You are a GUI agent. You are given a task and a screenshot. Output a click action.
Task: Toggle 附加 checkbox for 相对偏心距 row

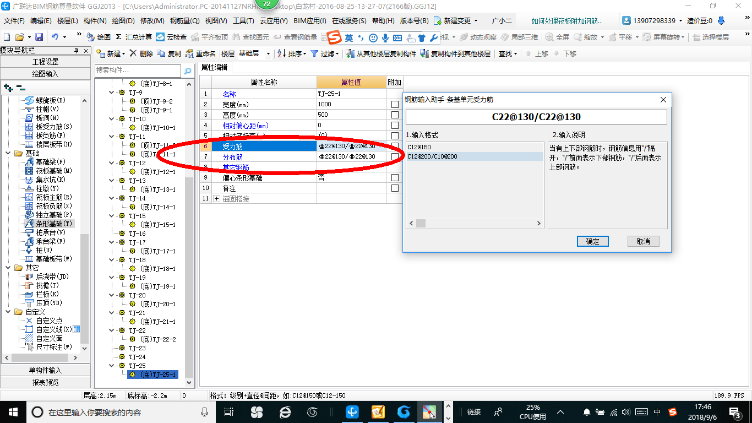pos(395,126)
